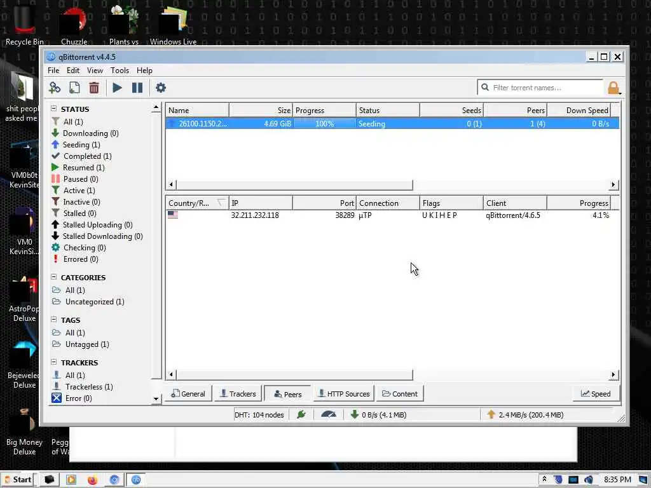Filter by Paused (0) status
This screenshot has width=651, height=488.
click(x=75, y=179)
